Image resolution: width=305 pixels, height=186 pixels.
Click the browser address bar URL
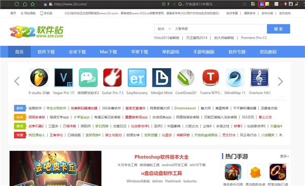click(x=71, y=4)
